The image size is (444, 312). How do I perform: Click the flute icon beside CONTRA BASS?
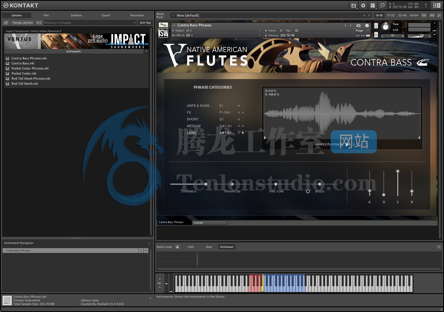coord(423,62)
